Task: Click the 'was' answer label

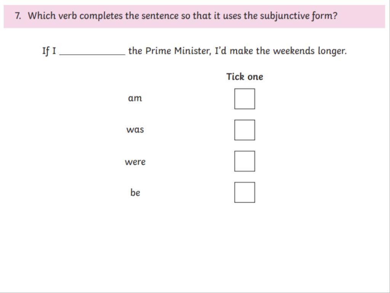Action: tap(135, 130)
